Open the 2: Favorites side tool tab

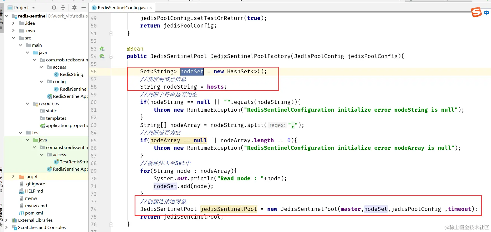pyautogui.click(x=1, y=212)
